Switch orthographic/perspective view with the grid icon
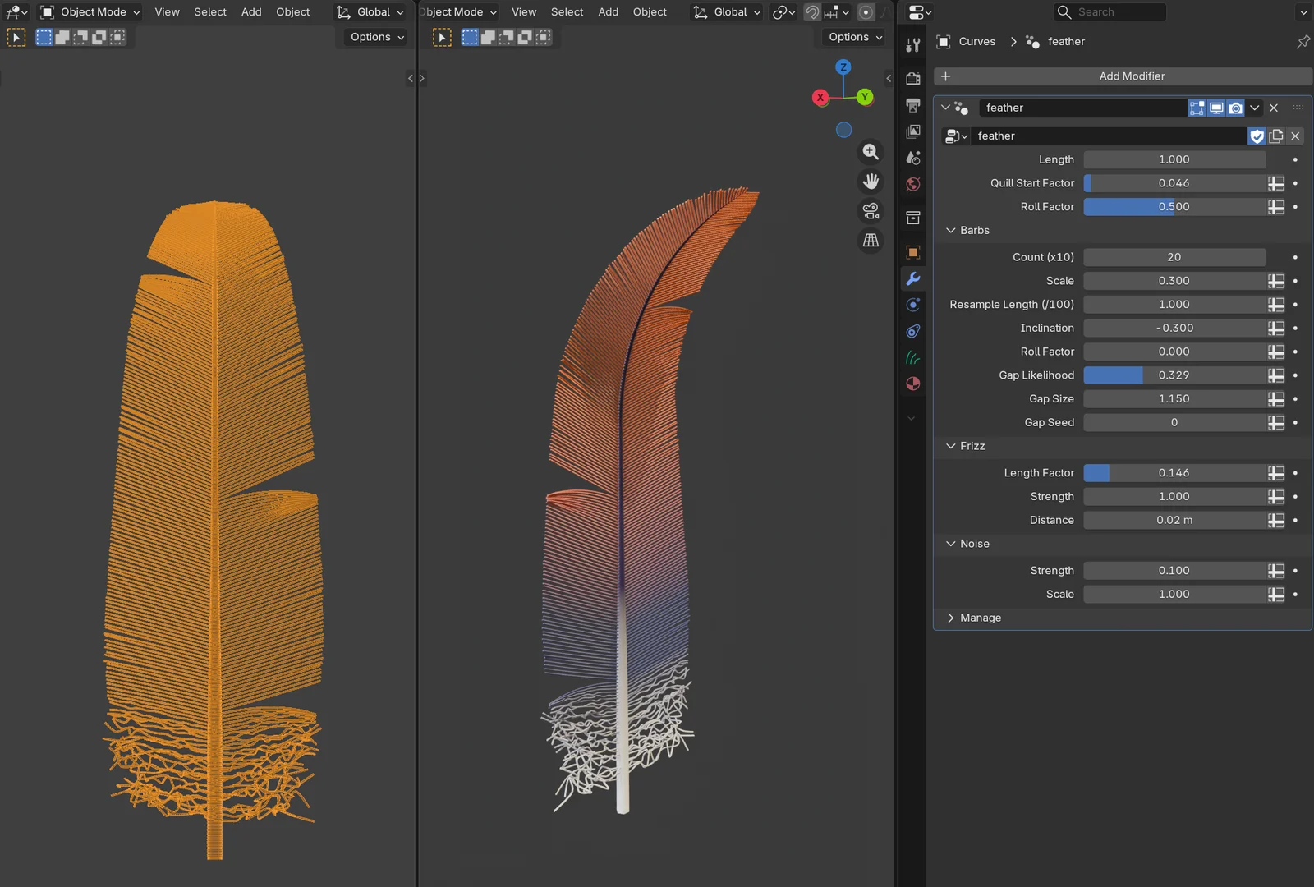The height and width of the screenshot is (887, 1314). pyautogui.click(x=871, y=241)
